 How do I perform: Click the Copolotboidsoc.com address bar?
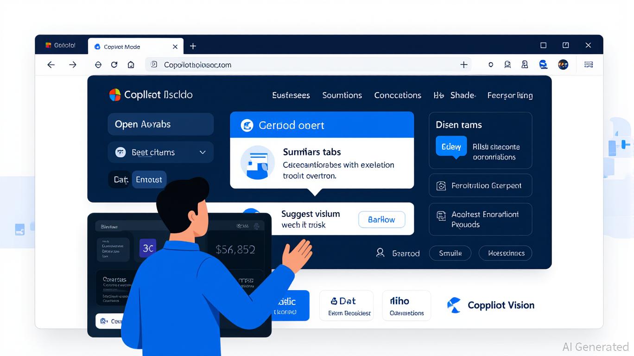308,65
